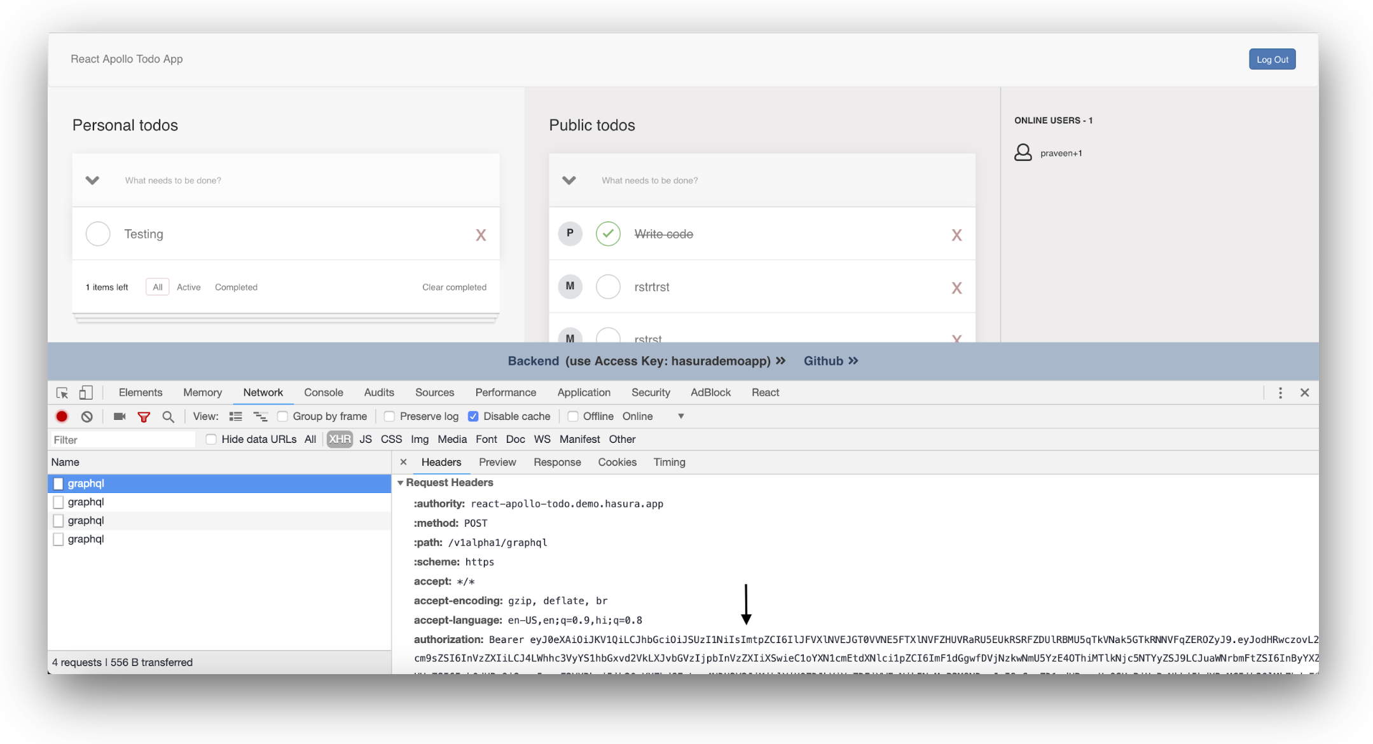Collapse the Request Headers section

coord(401,483)
